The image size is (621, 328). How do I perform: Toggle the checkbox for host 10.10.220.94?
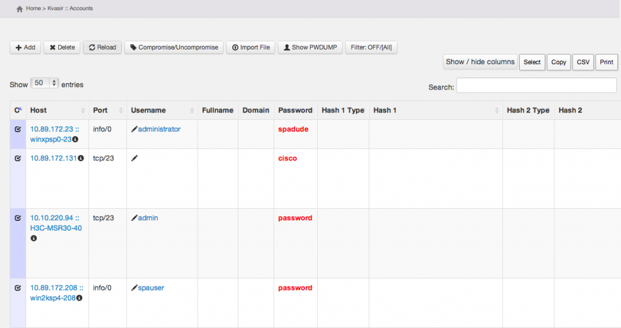coord(18,218)
